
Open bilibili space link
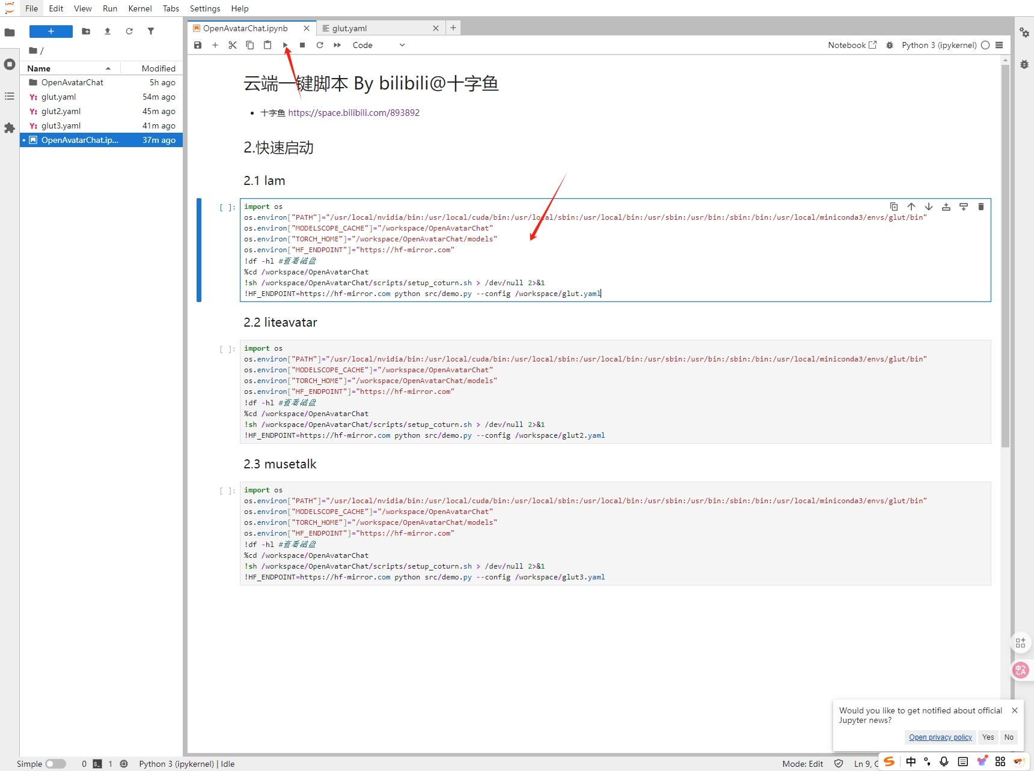(353, 113)
